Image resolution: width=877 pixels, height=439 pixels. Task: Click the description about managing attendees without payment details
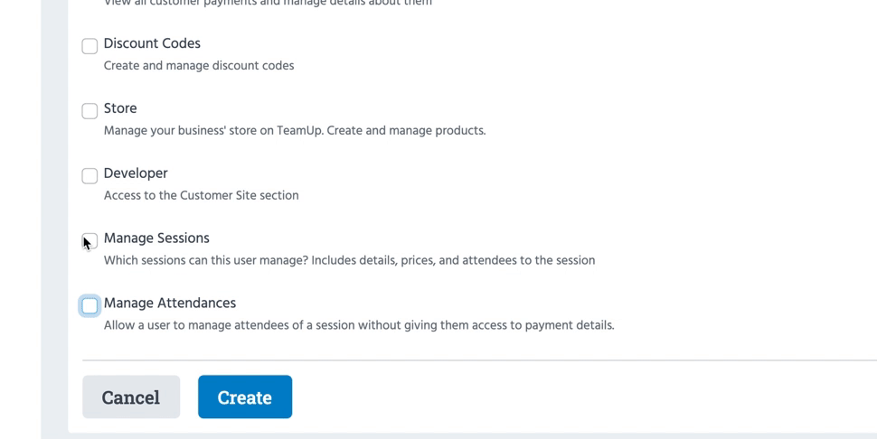tap(359, 326)
